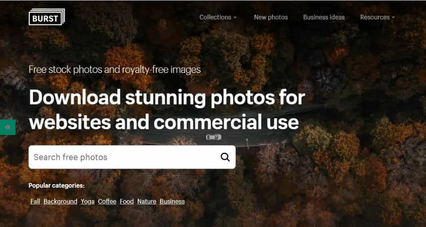Select the Fall category link
The width and height of the screenshot is (426, 227).
click(x=35, y=202)
